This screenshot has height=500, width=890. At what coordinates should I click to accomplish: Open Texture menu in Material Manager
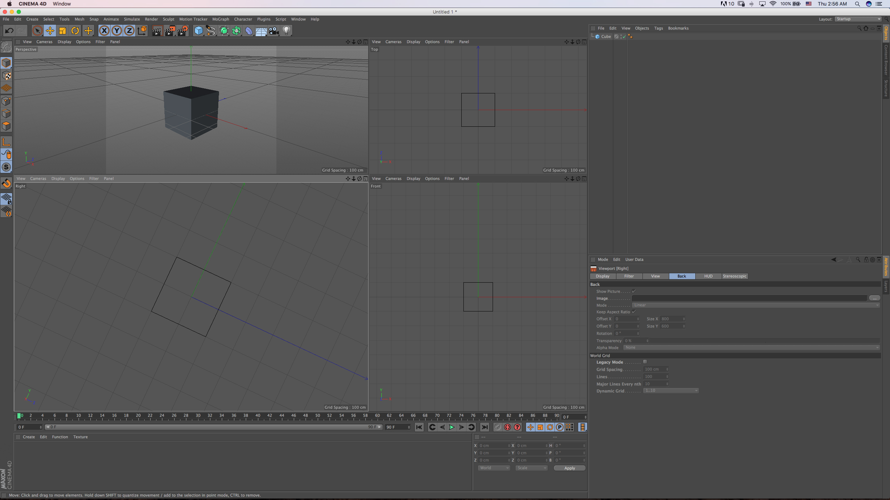[x=80, y=437]
